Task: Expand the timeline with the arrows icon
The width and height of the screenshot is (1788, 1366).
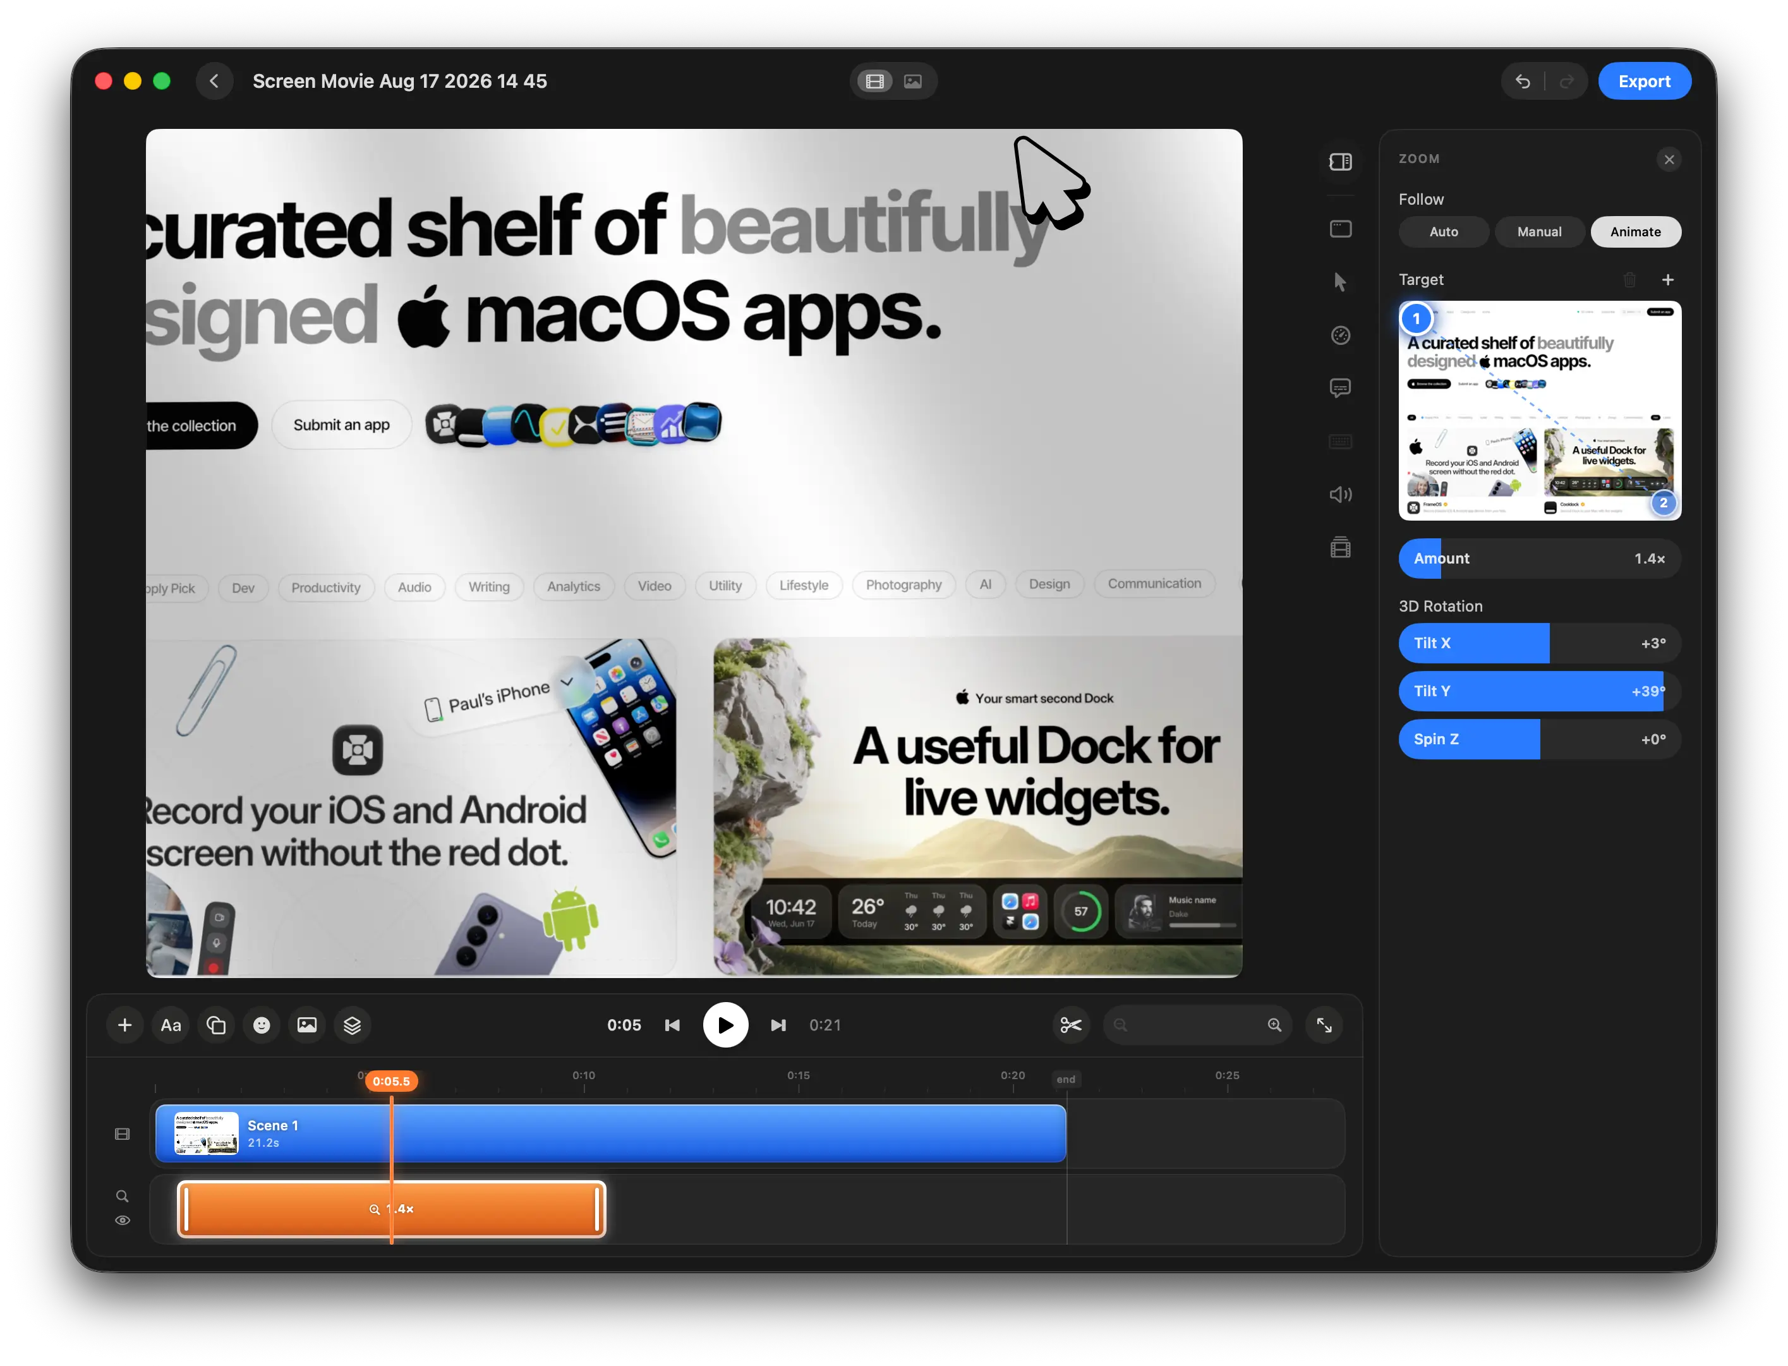Action: click(1324, 1025)
